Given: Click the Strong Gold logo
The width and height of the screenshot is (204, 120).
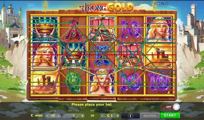Looking at the screenshot, I should coord(106,8).
